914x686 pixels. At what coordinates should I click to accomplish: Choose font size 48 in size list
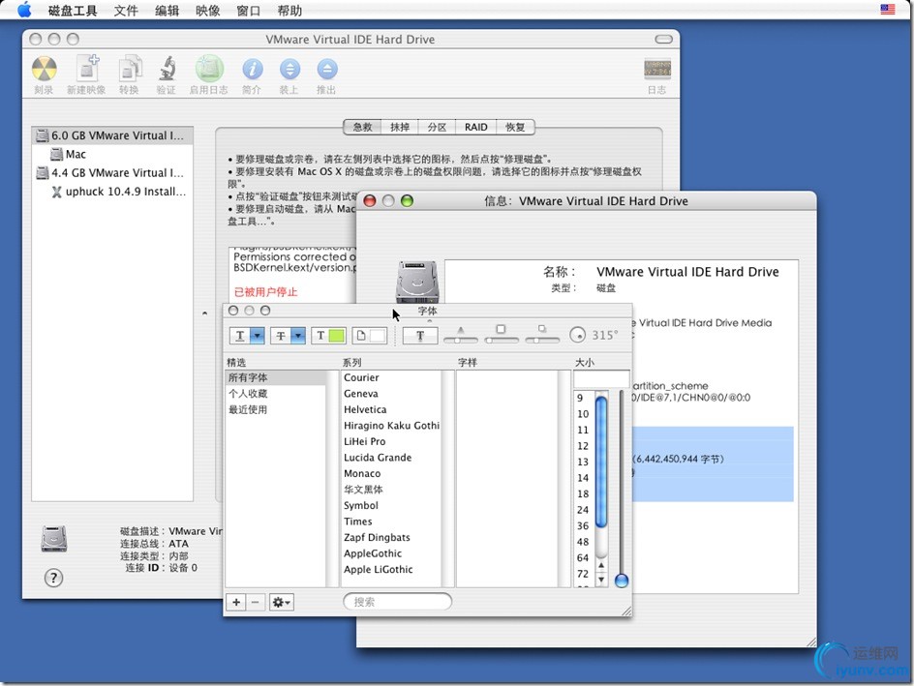(x=584, y=542)
